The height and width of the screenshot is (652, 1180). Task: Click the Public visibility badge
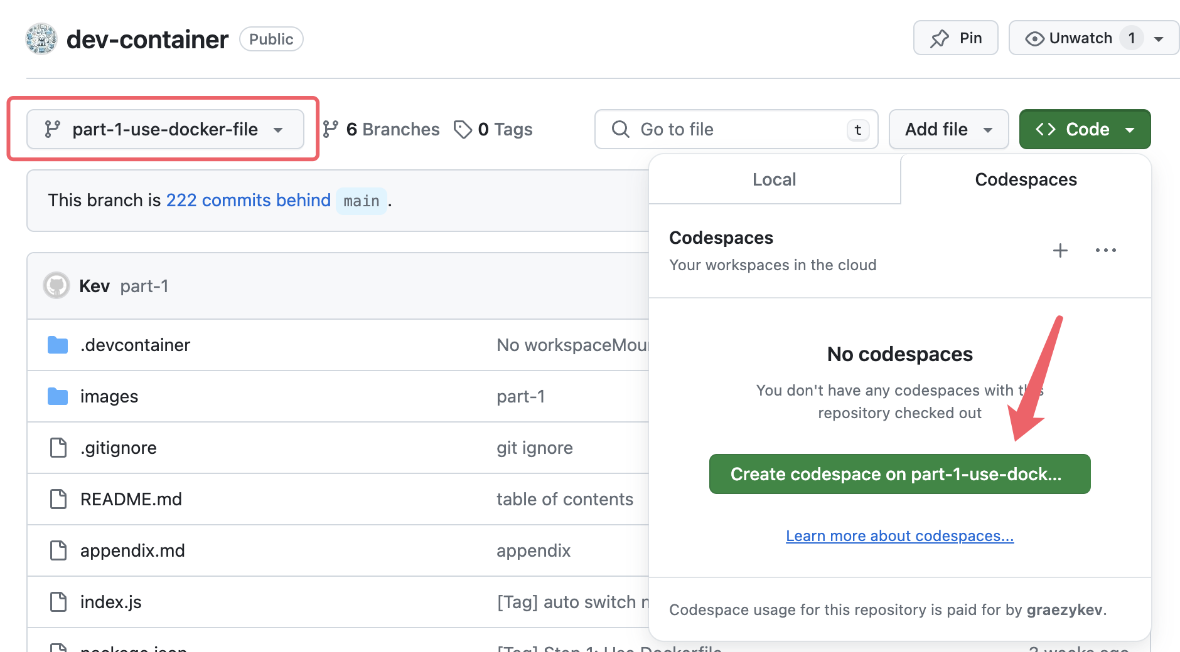(271, 39)
